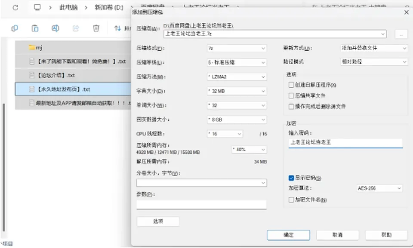The width and height of the screenshot is (413, 248).
Task: Expand the 80% memory usage dropdown
Action: pyautogui.click(x=249, y=150)
